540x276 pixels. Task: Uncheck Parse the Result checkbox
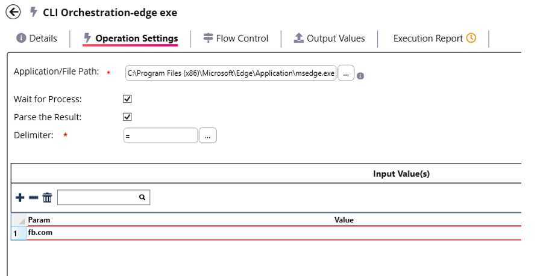(x=127, y=117)
